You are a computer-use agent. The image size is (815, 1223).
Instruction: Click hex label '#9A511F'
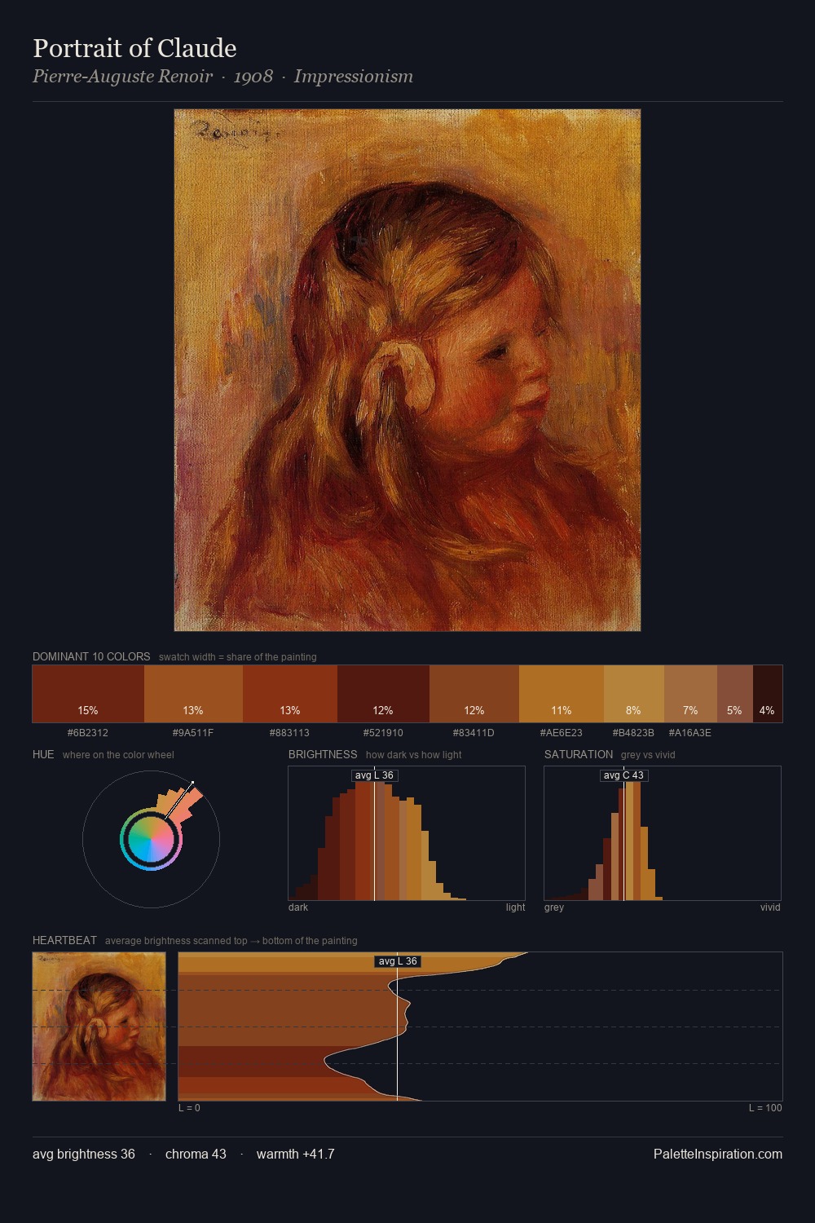coord(193,733)
